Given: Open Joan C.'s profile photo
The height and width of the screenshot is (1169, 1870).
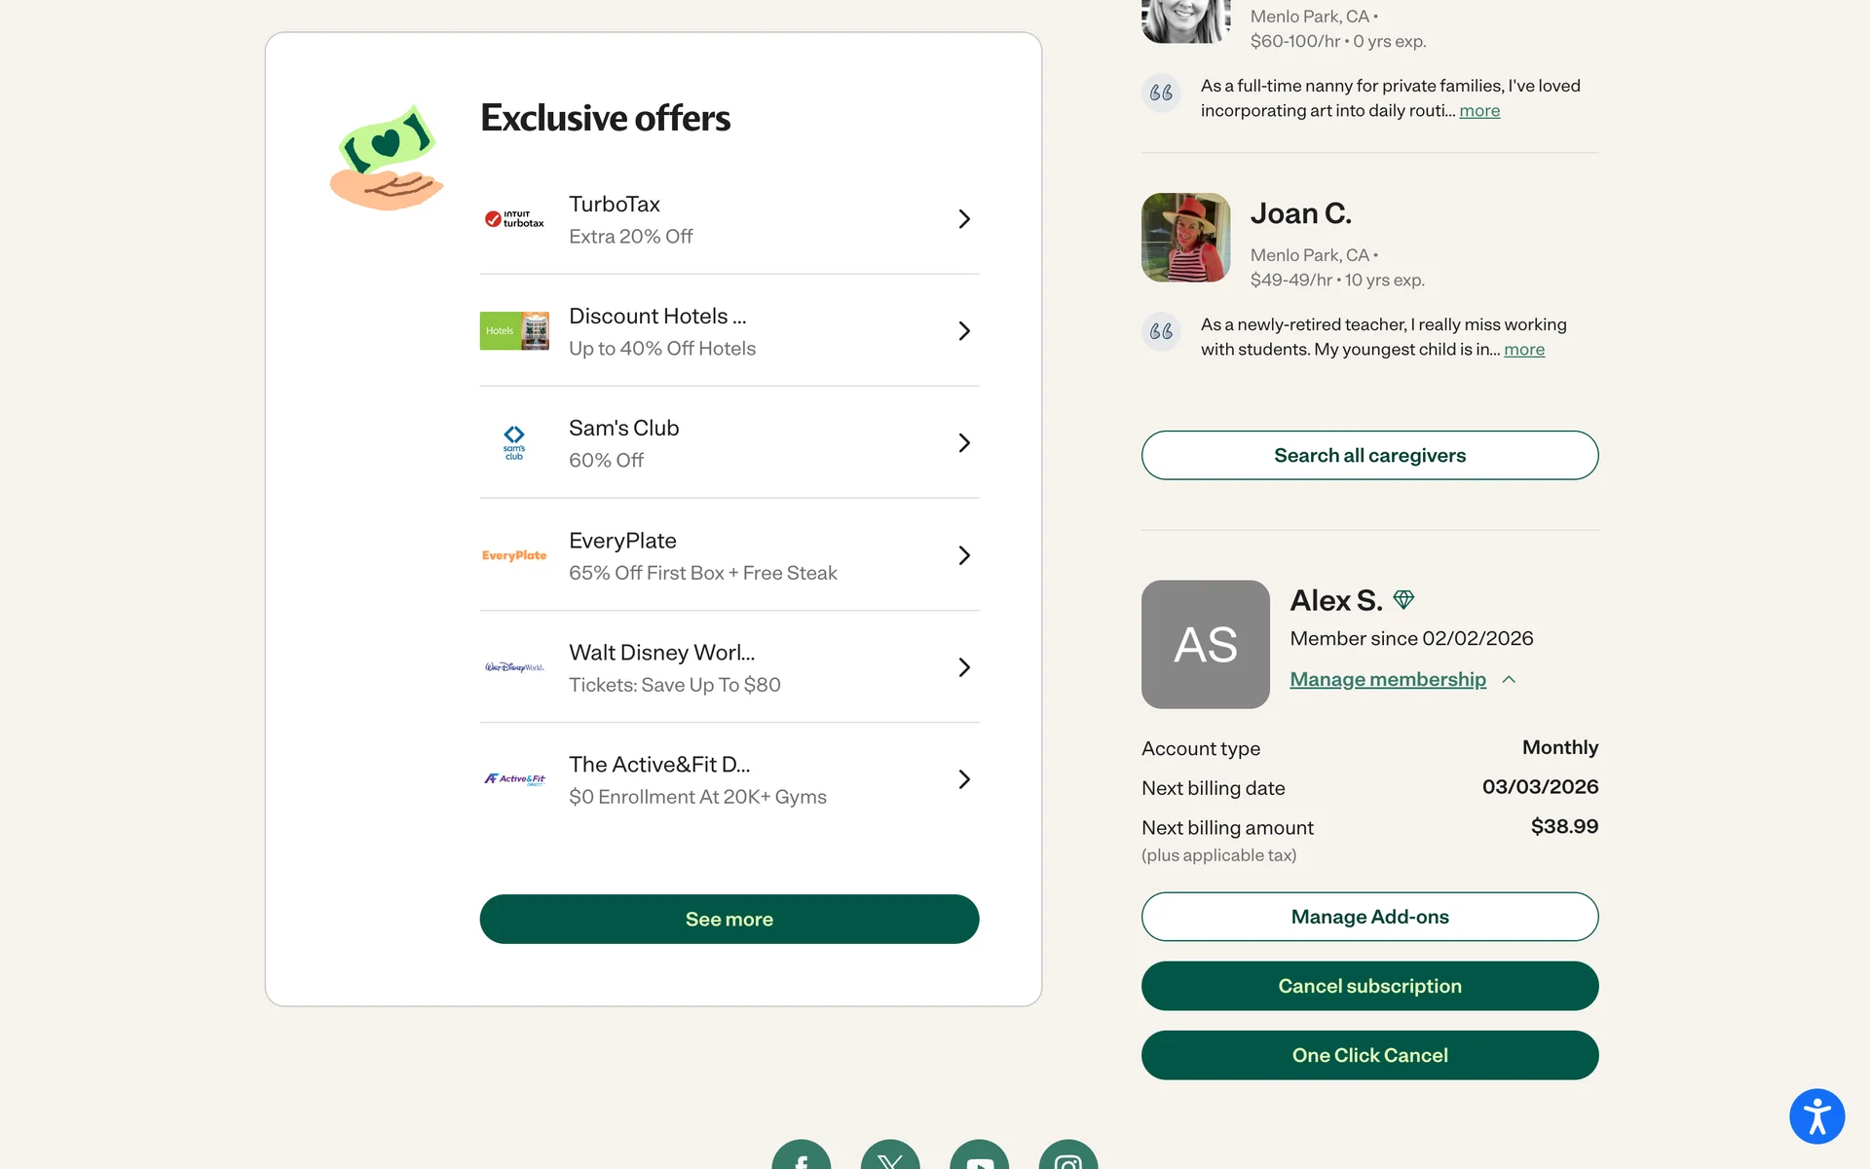Looking at the screenshot, I should (x=1185, y=238).
